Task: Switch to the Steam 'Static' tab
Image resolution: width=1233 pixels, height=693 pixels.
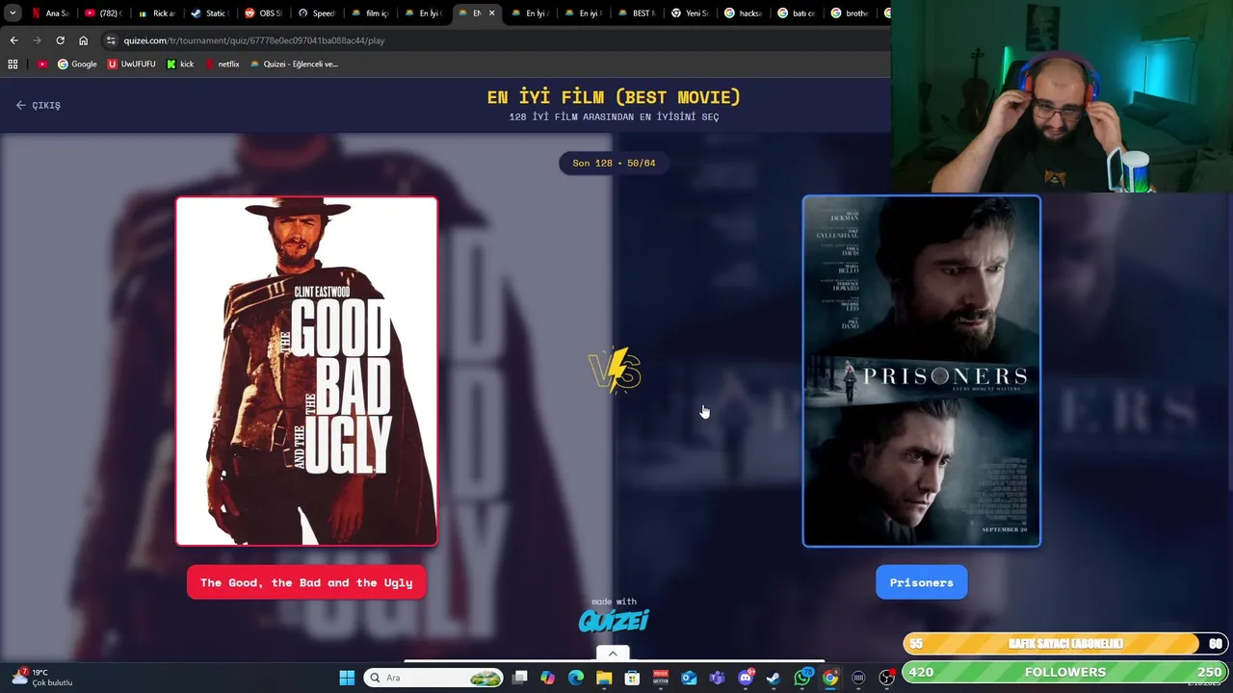Action: (x=209, y=13)
